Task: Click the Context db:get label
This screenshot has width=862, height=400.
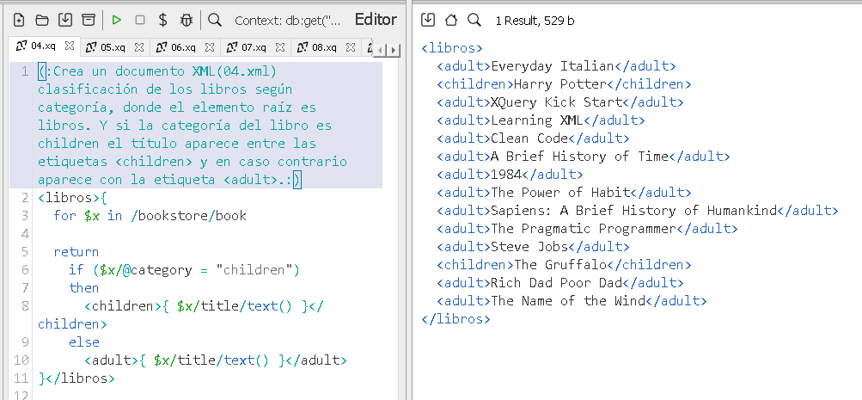Action: pyautogui.click(x=287, y=20)
